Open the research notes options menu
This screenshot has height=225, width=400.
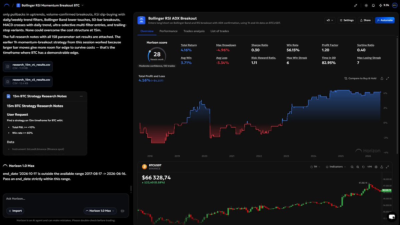point(81,96)
